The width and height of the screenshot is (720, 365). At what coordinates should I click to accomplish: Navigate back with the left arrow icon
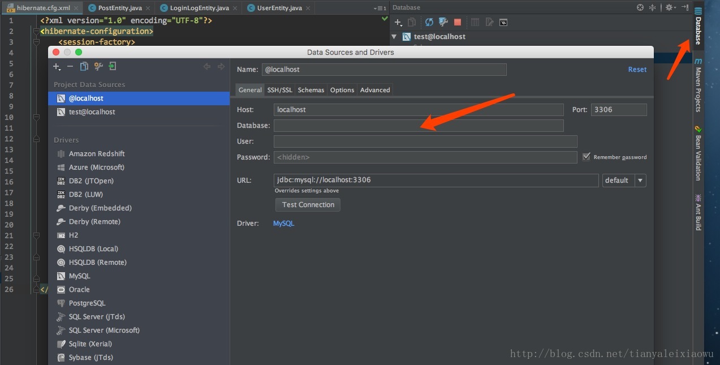tap(207, 67)
